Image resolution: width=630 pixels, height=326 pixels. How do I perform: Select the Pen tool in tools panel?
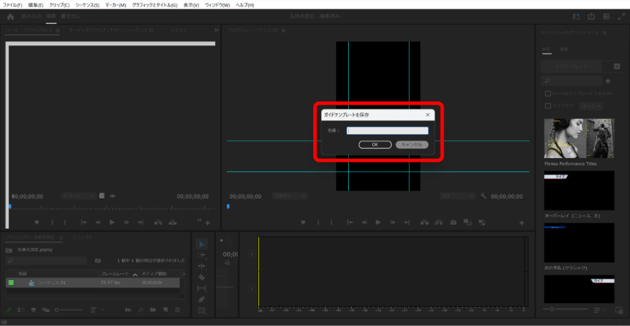(202, 300)
